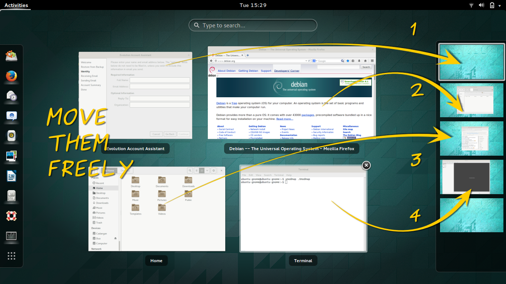This screenshot has height=284, width=506.
Task: Open the File menu in Terminal
Action: point(244,175)
